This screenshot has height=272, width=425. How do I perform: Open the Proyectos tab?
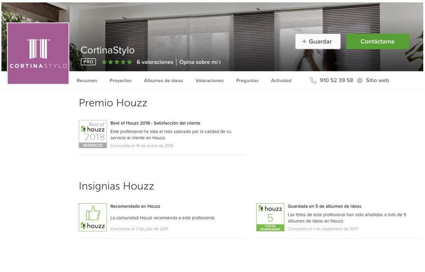(120, 80)
